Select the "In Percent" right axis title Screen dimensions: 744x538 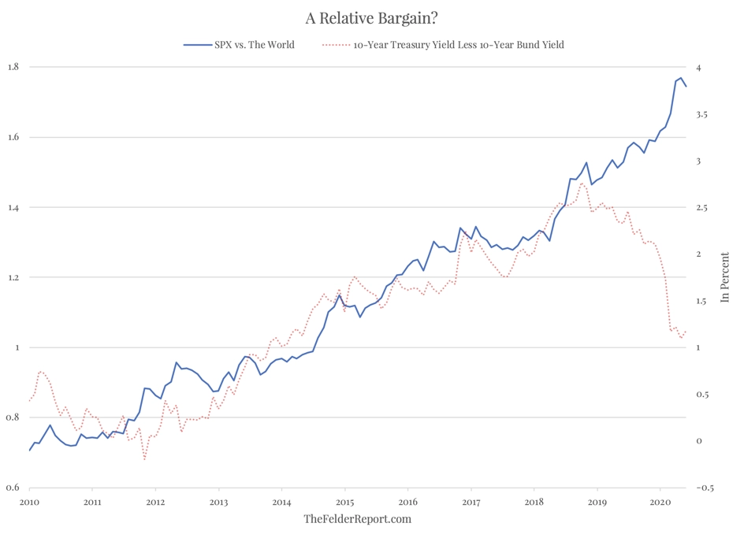click(724, 277)
